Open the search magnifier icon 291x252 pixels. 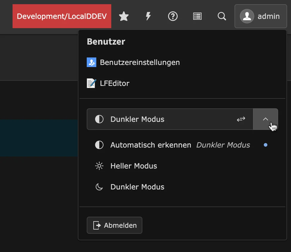pos(222,16)
